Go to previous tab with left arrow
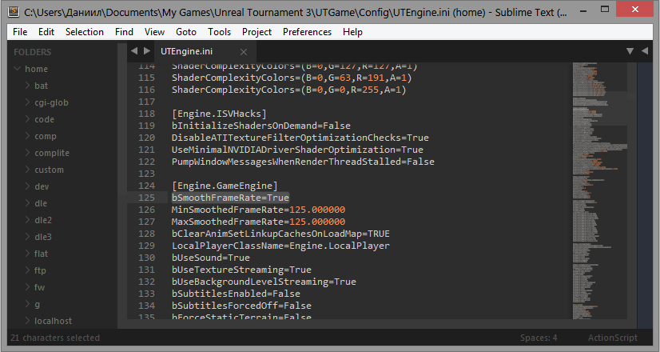The height and width of the screenshot is (352, 660). point(134,51)
